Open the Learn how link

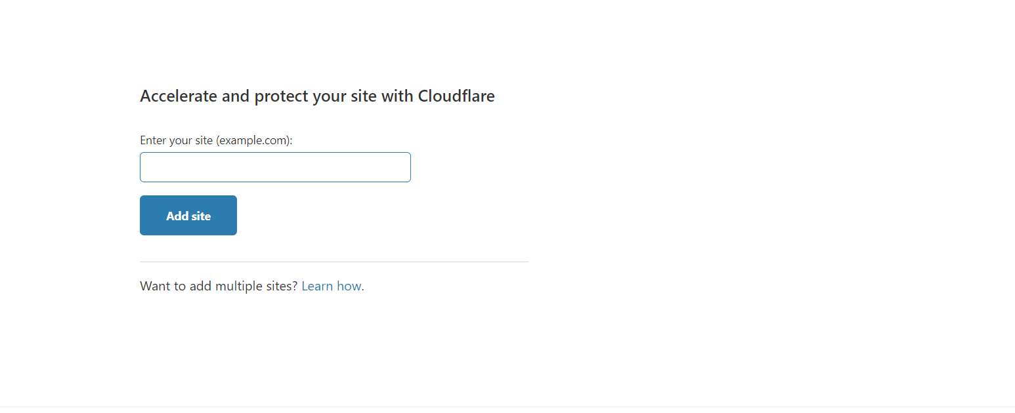[331, 286]
